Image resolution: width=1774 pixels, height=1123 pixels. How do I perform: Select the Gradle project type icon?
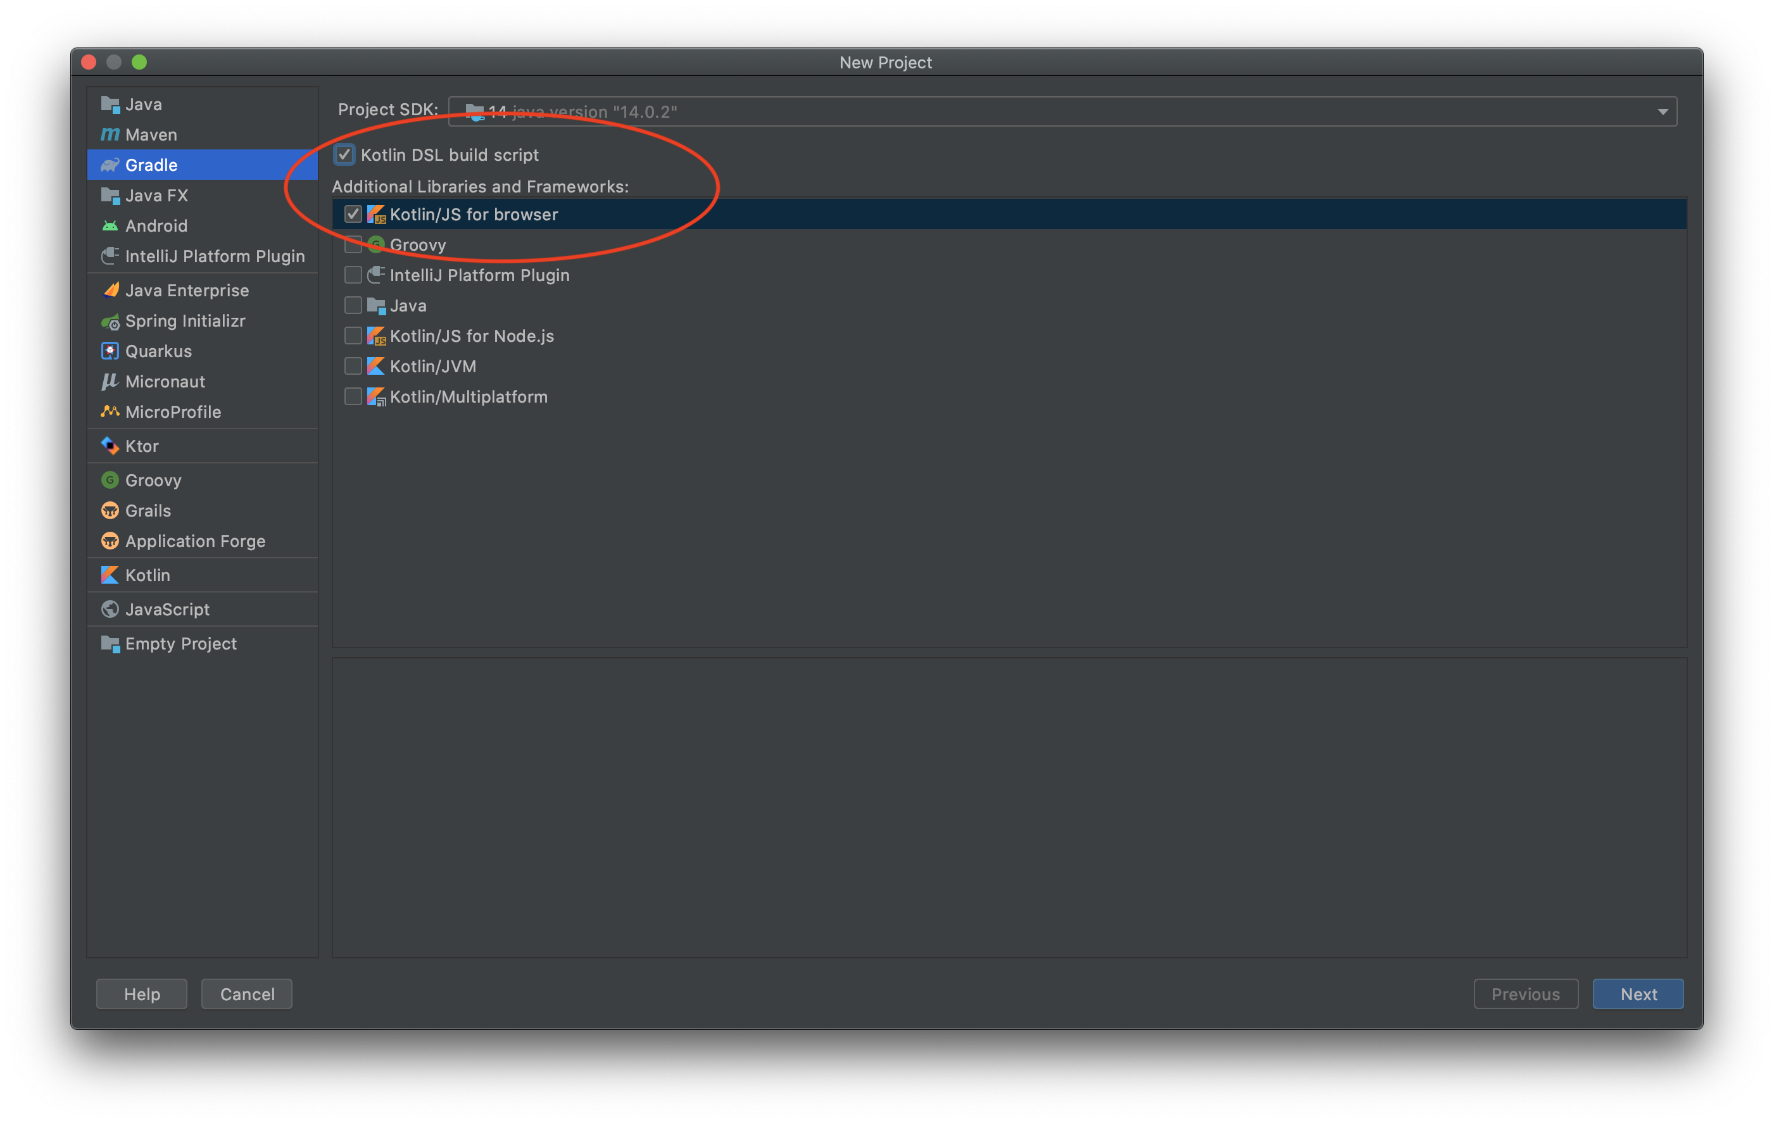click(109, 164)
